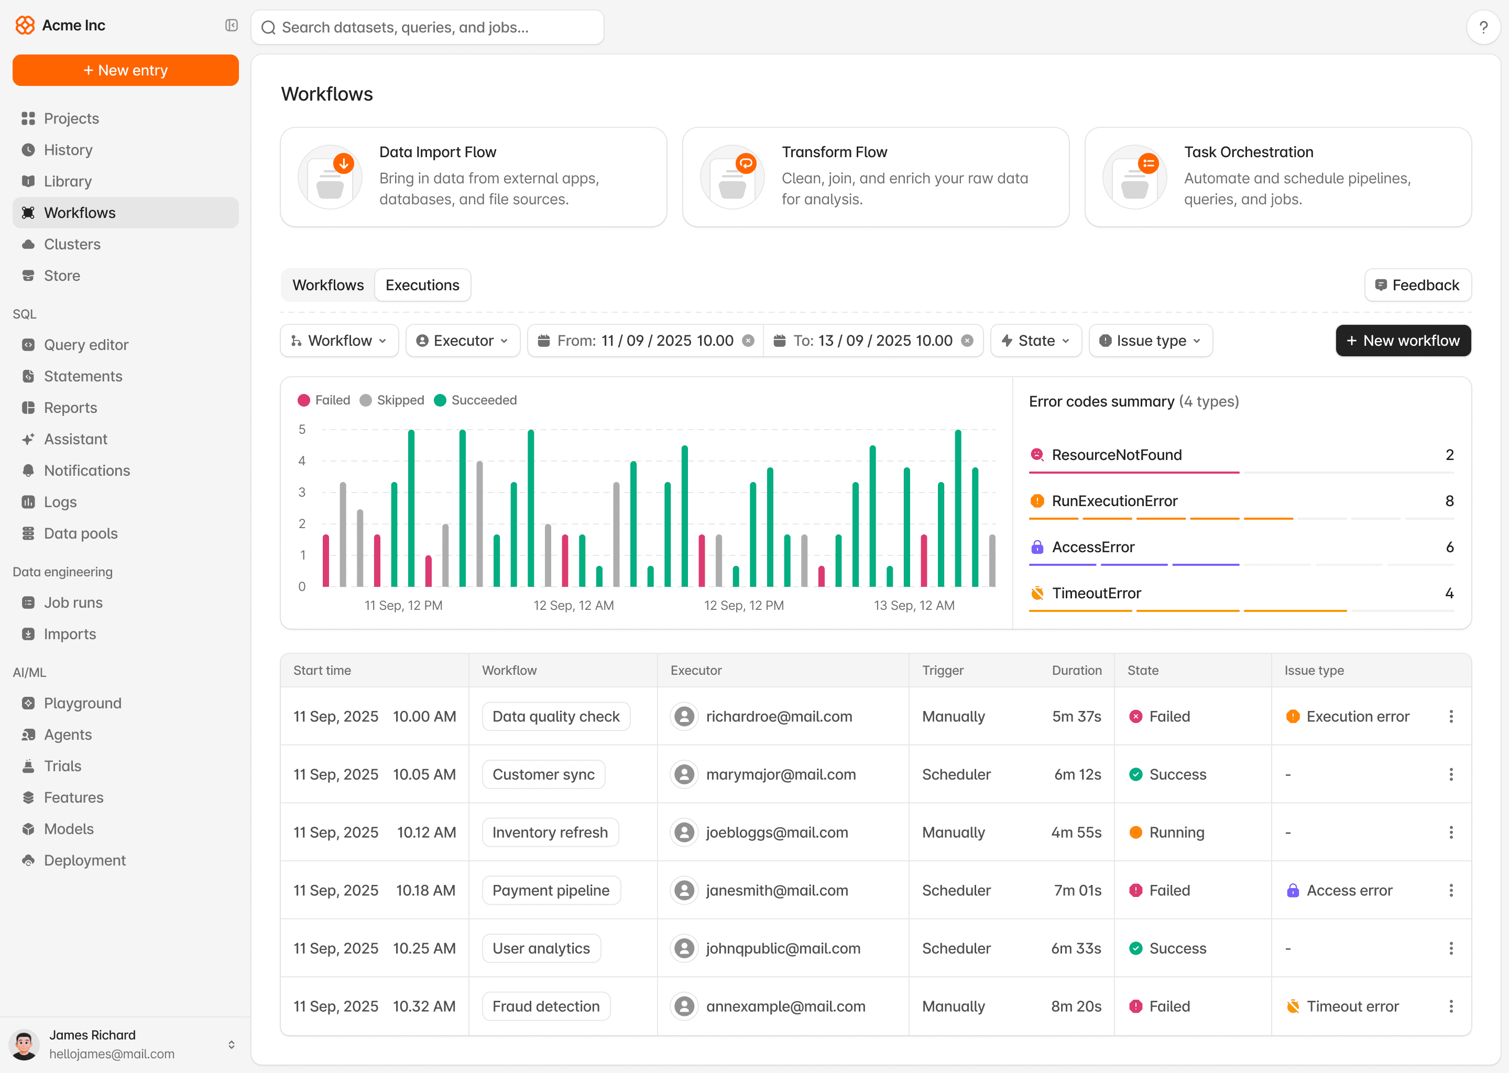Open the State filter dropdown

(1035, 340)
